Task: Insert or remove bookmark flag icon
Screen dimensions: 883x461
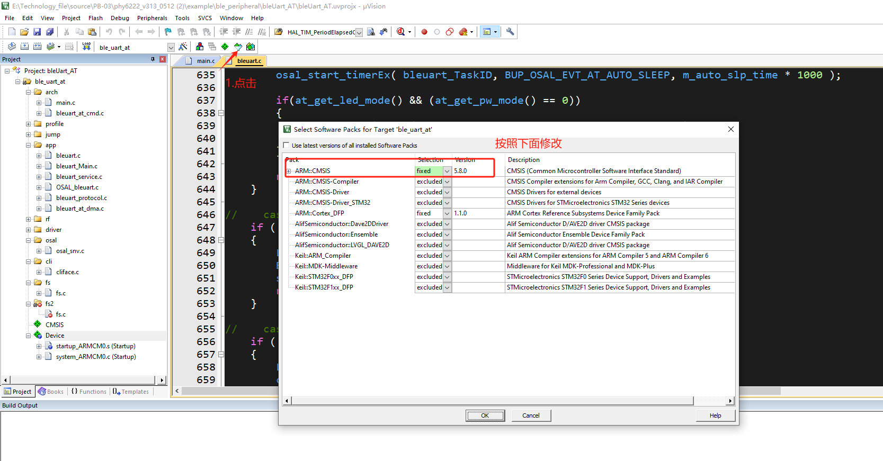Action: [x=168, y=32]
